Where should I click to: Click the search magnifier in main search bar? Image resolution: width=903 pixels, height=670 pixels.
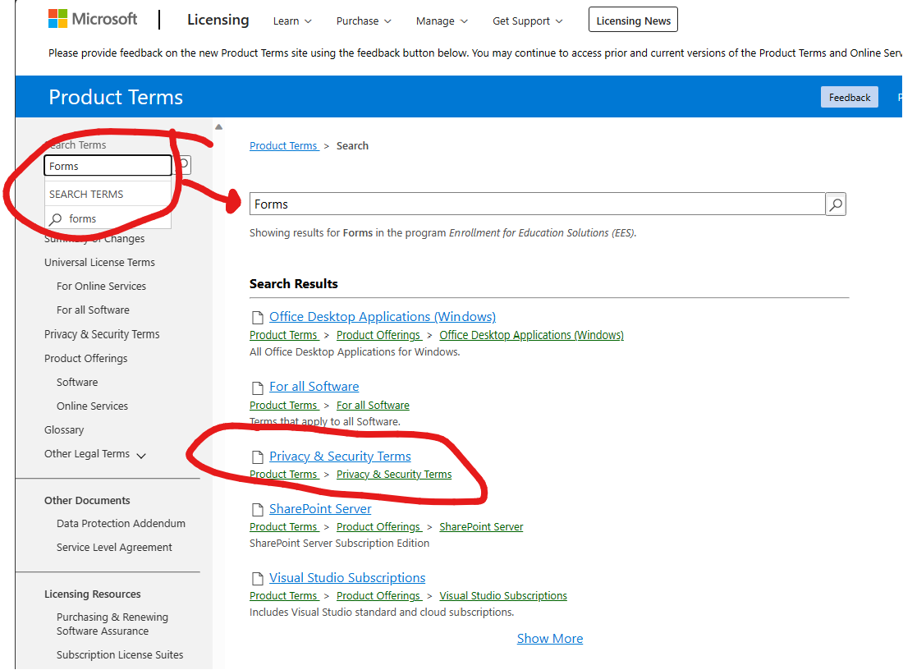click(835, 204)
